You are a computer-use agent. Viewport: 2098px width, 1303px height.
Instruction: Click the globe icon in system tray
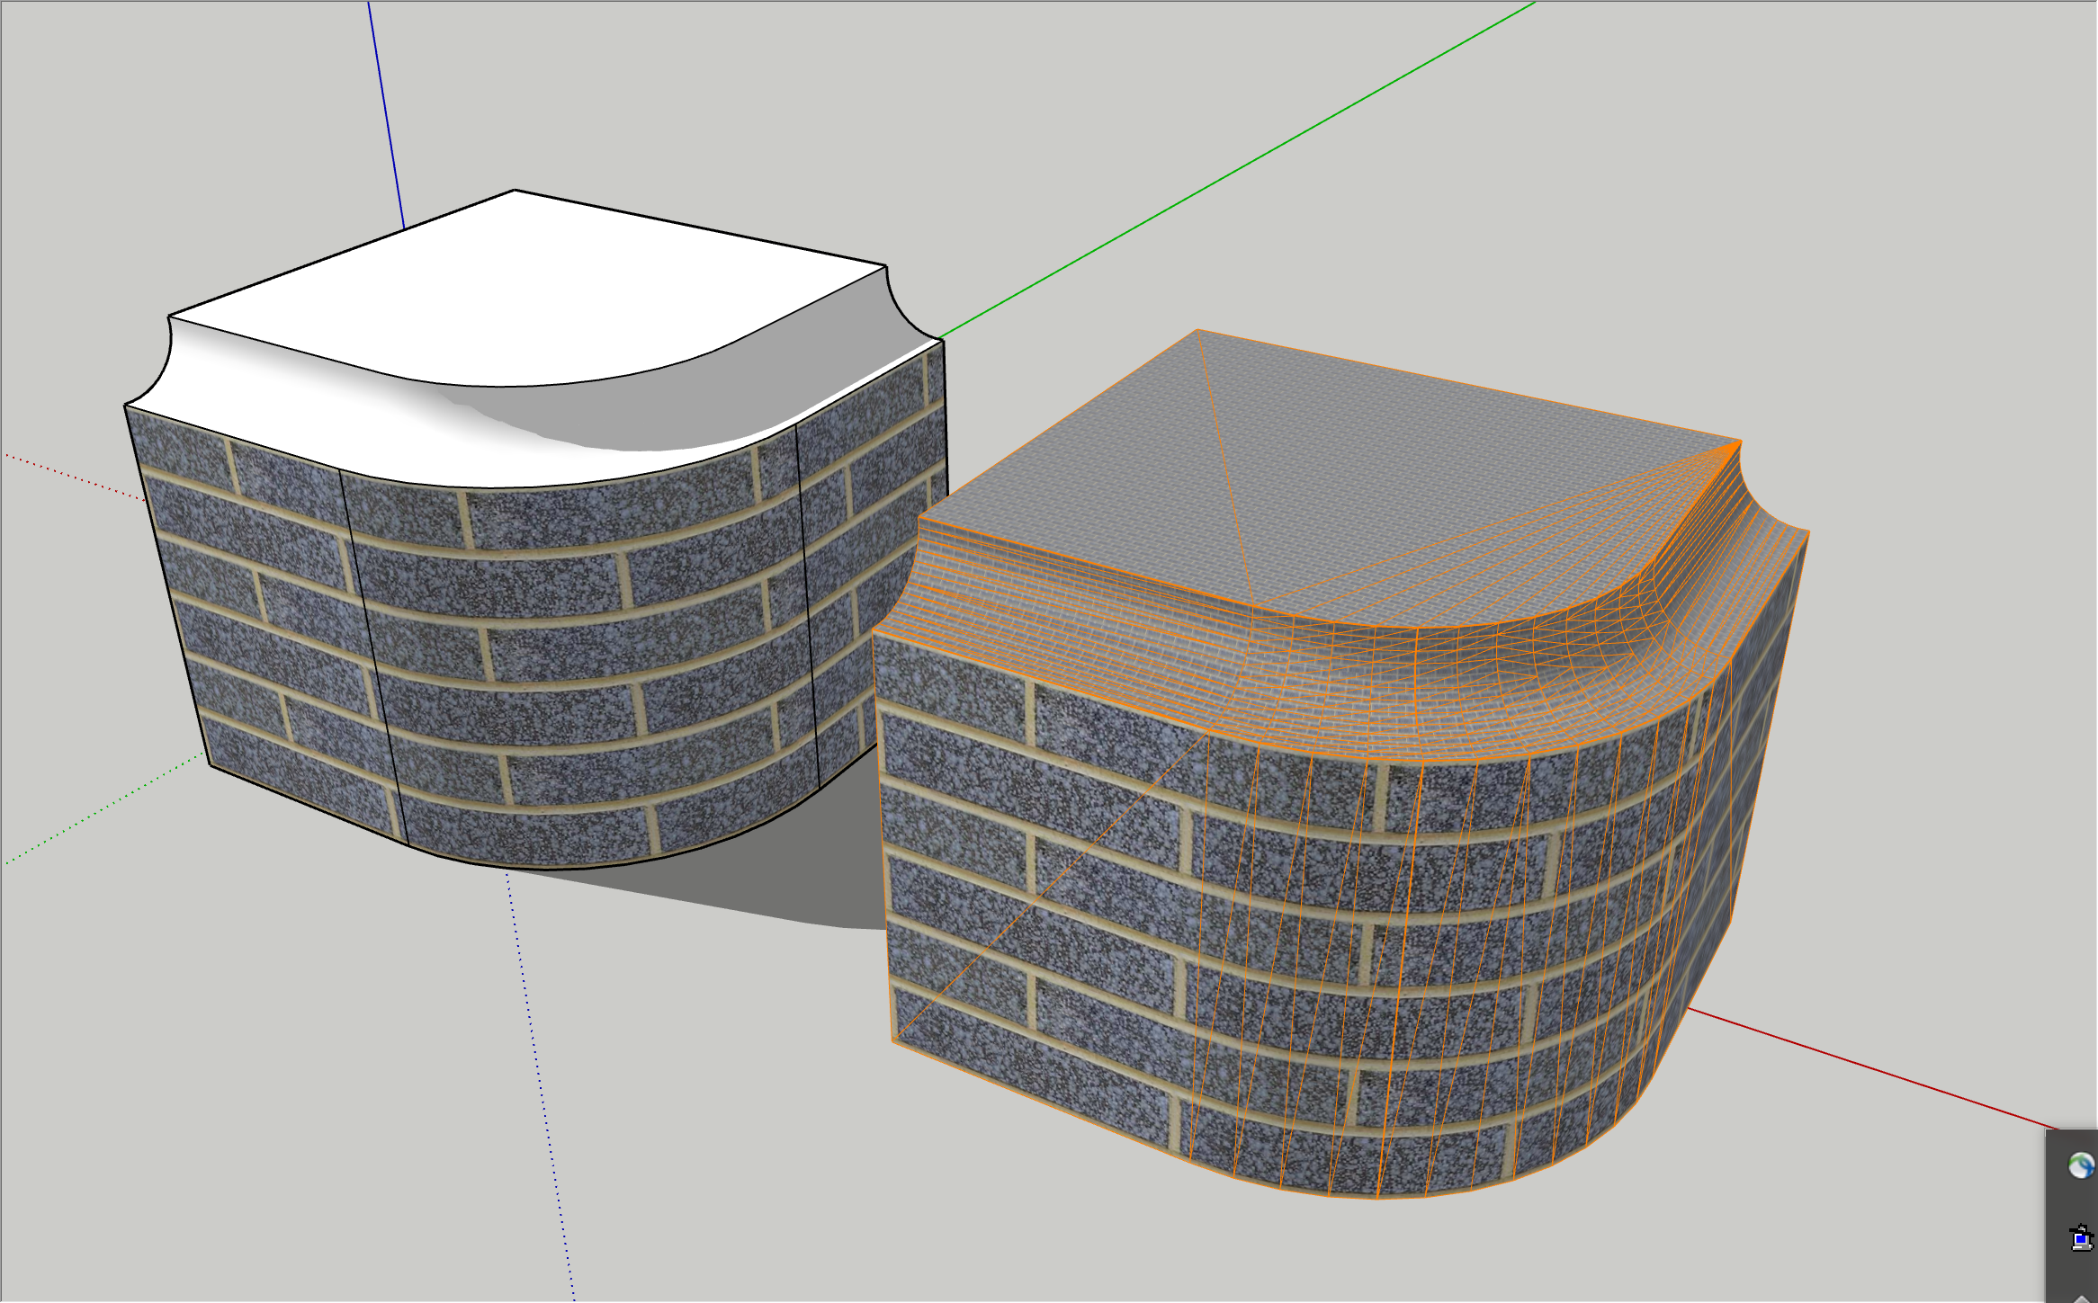(x=2080, y=1165)
